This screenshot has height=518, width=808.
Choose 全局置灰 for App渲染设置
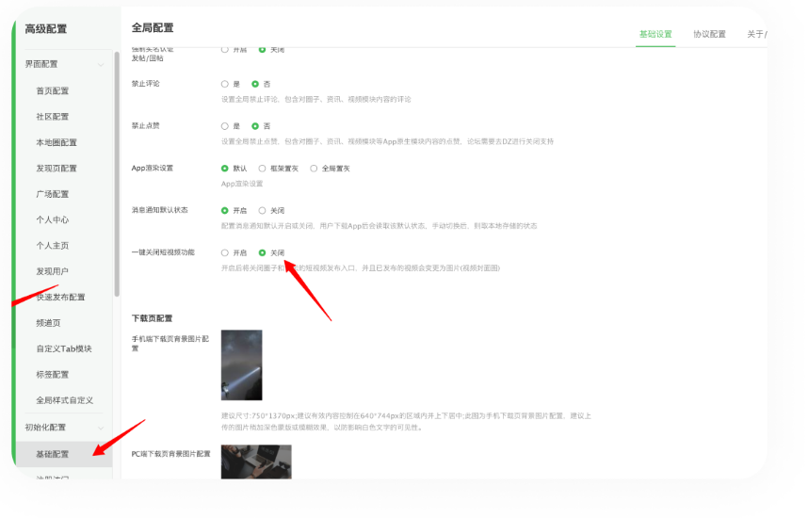coord(314,169)
